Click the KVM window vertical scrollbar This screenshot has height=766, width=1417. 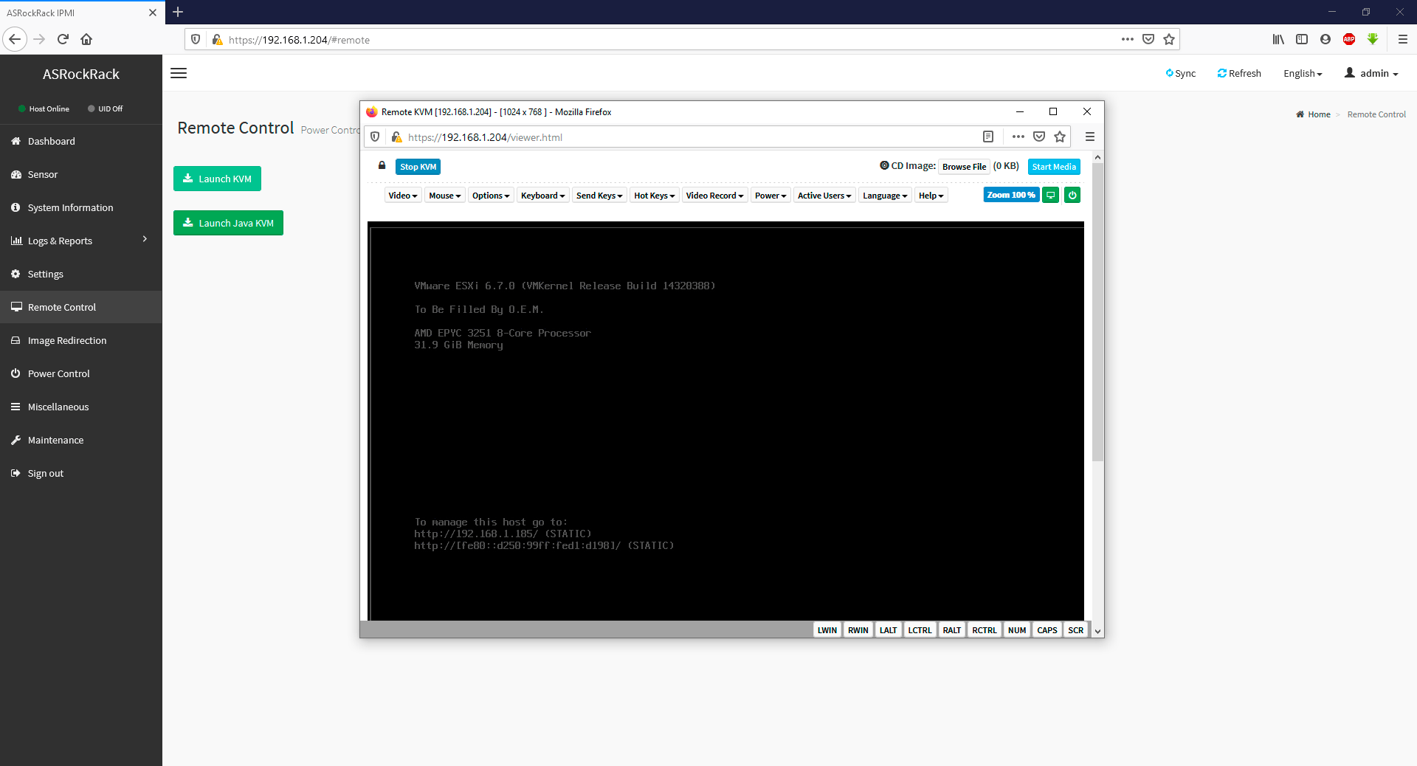(x=1097, y=311)
